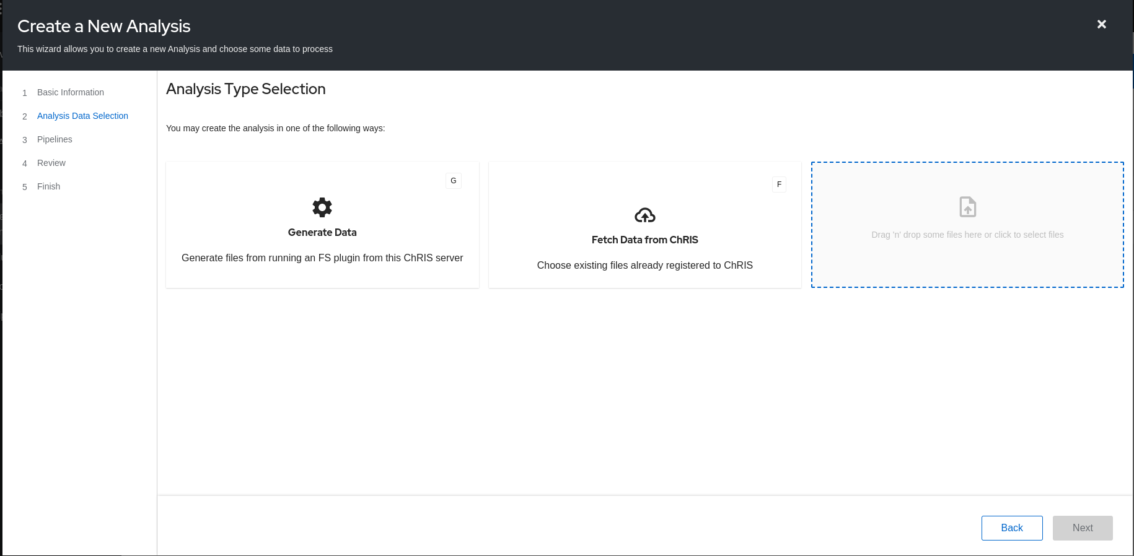The image size is (1134, 556).
Task: Click 'Choose existing files already registered' description
Action: [x=645, y=265]
